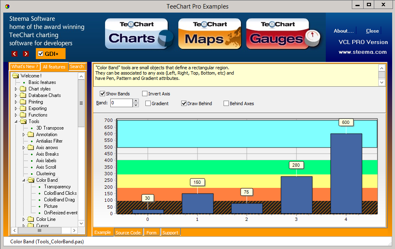Screen dimensions: 395x249
Task: Click the yellow color band in chart
Action: point(247,181)
